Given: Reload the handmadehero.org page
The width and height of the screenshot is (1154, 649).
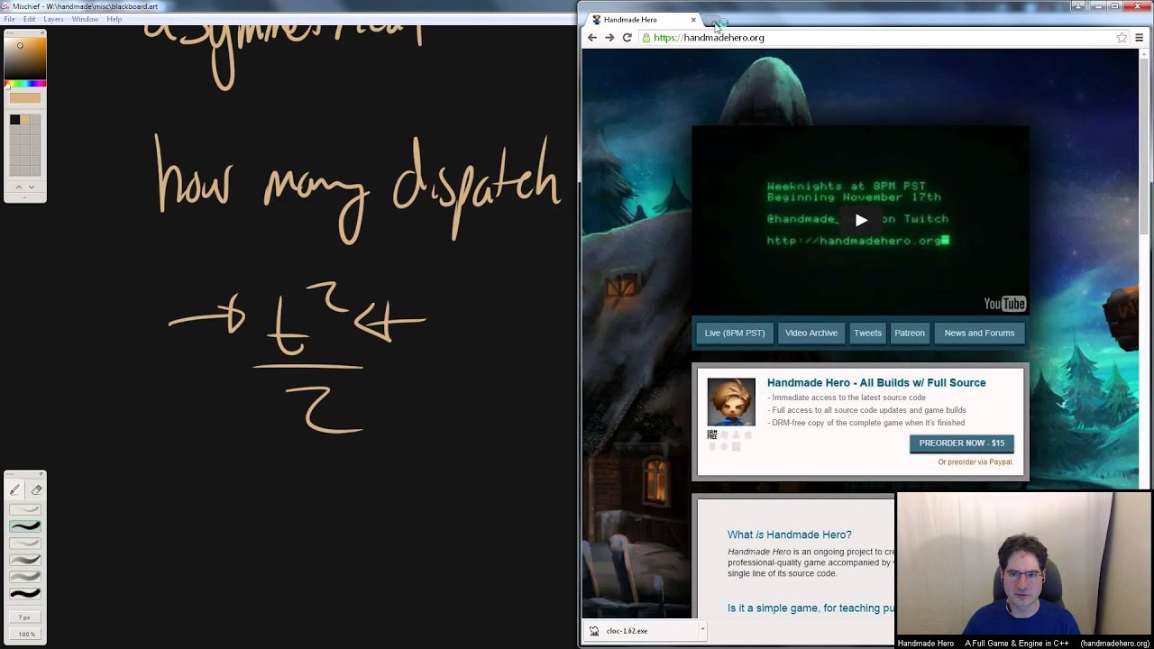Looking at the screenshot, I should click(627, 38).
